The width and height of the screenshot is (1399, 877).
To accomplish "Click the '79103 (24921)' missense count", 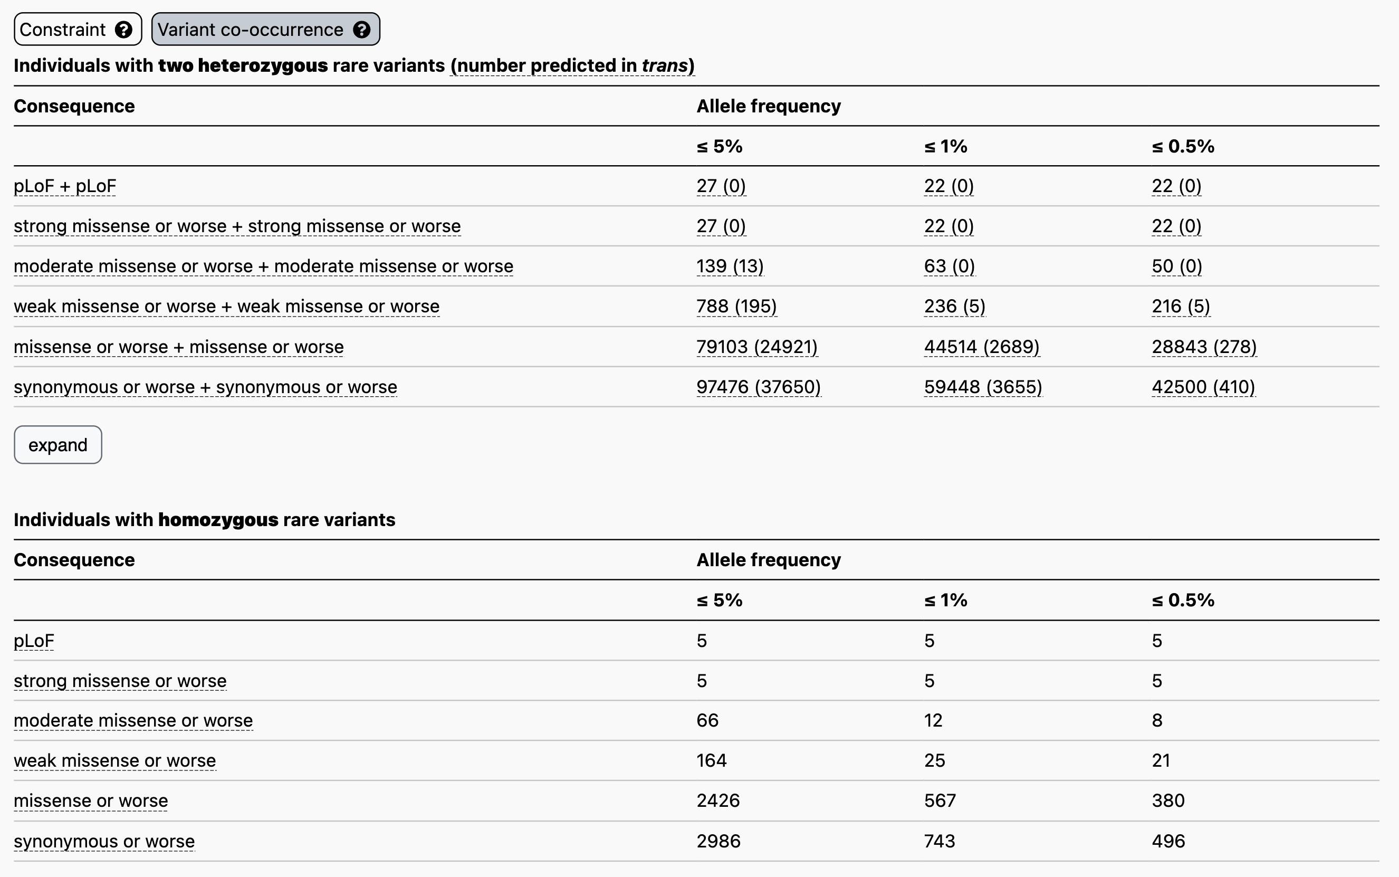I will pos(756,347).
